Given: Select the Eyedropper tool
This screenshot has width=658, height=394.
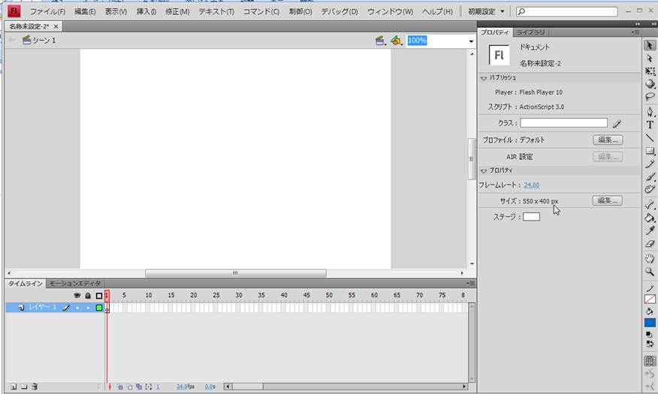Looking at the screenshot, I should tap(650, 230).
